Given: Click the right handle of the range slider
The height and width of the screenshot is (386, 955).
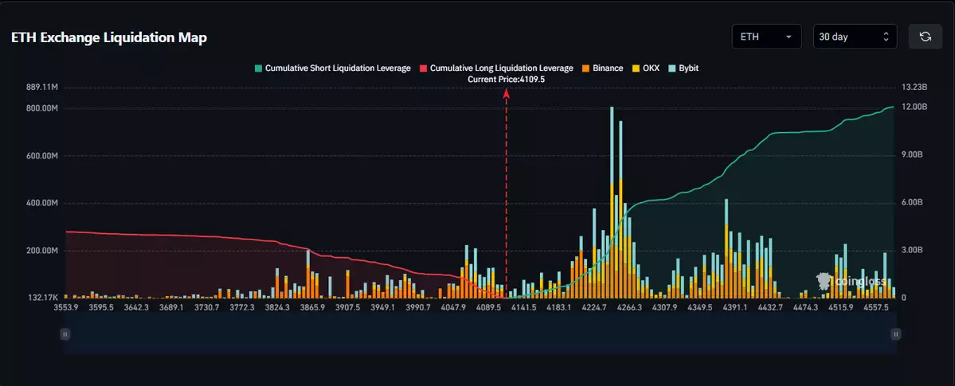Looking at the screenshot, I should 896,335.
